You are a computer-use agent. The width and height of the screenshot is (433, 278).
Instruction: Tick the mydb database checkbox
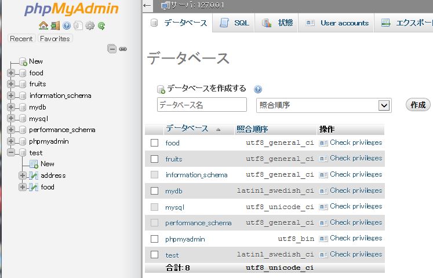pos(154,191)
